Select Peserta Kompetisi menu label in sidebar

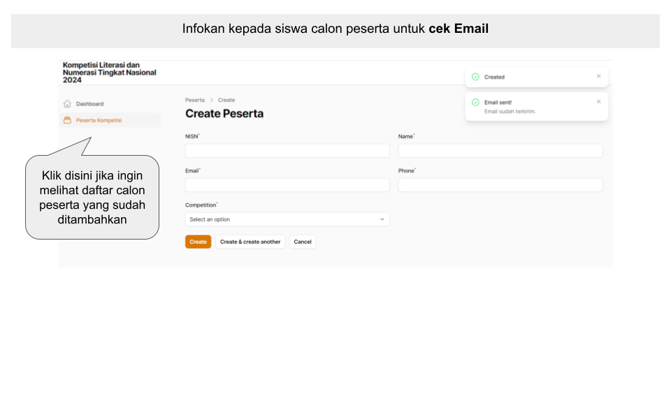pyautogui.click(x=99, y=120)
